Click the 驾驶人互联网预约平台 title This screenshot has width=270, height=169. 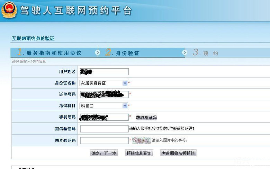click(76, 10)
